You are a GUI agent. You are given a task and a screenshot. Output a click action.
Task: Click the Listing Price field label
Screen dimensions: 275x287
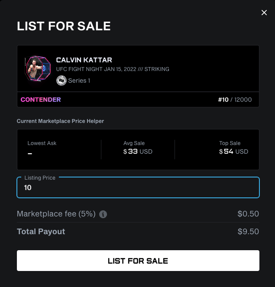coord(40,178)
